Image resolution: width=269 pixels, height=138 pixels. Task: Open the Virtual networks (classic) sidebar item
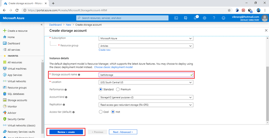click(21, 125)
